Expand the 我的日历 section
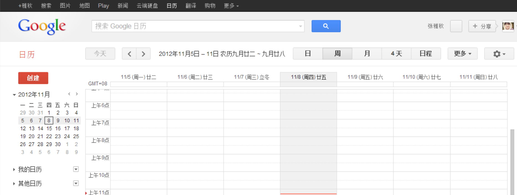 pyautogui.click(x=14, y=170)
